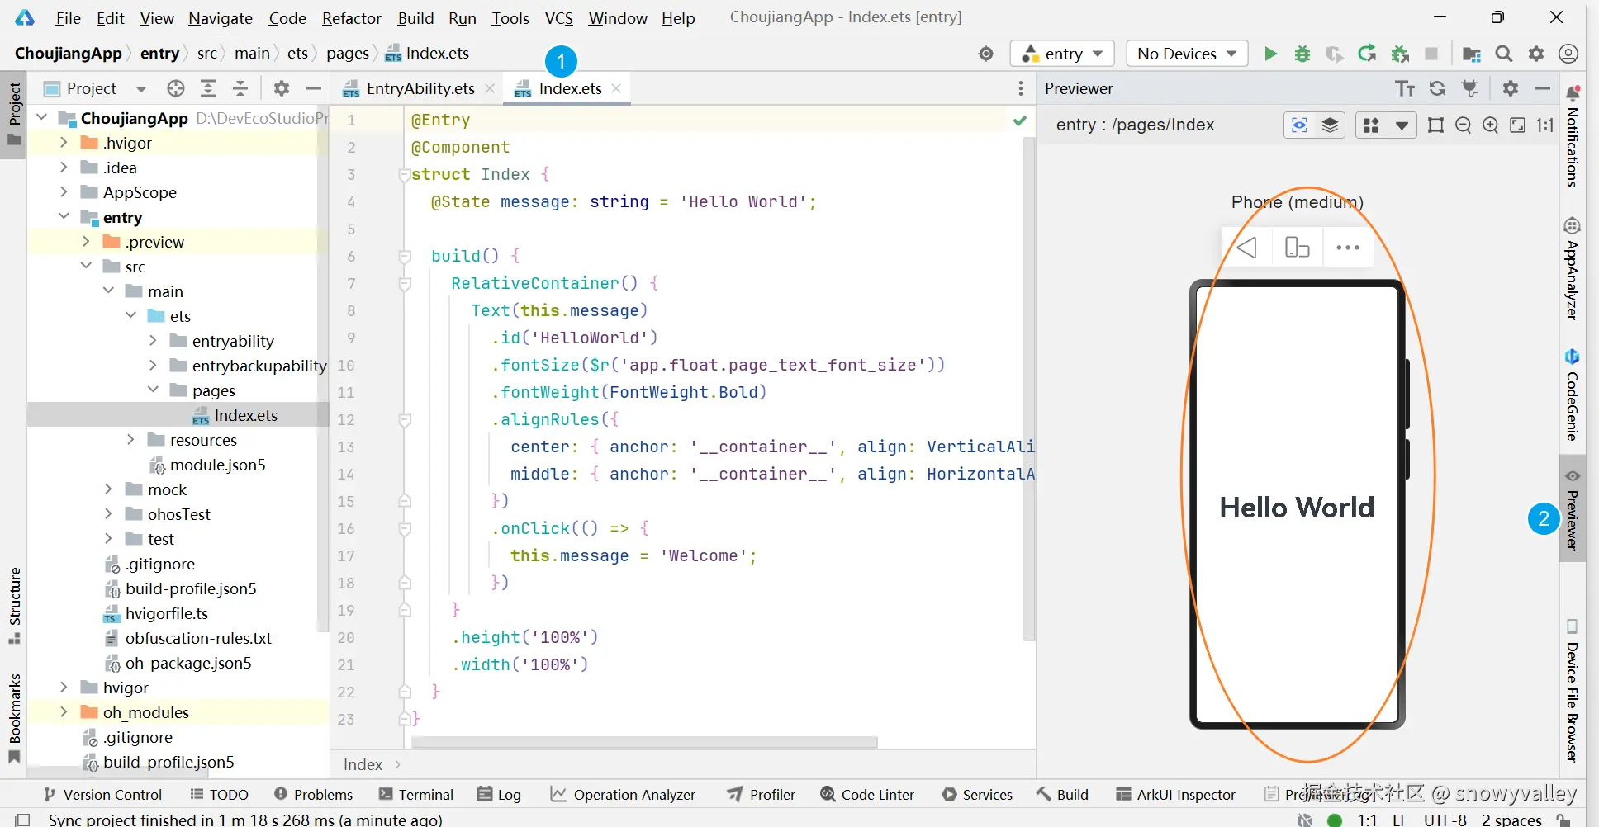Click the back triangle above phone preview
The height and width of the screenshot is (827, 1599).
click(x=1247, y=248)
